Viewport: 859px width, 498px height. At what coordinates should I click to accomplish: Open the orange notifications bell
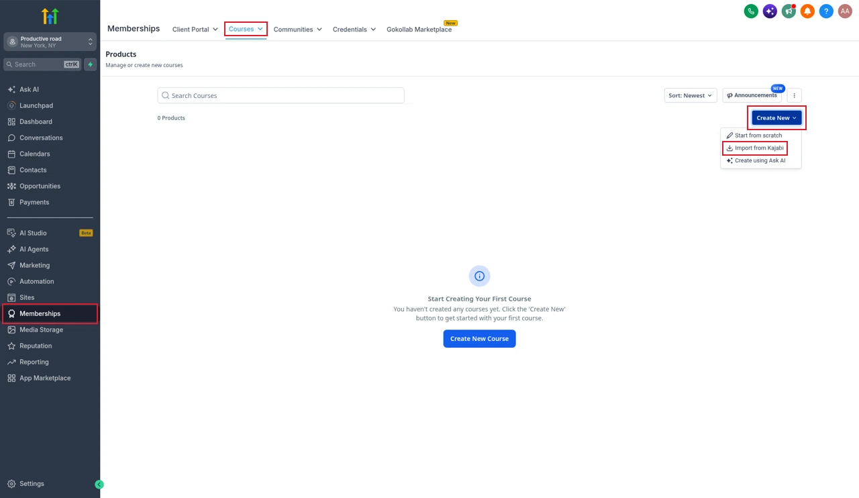coord(807,11)
